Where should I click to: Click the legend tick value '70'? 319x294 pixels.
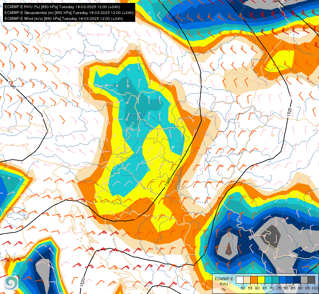tap(272, 288)
